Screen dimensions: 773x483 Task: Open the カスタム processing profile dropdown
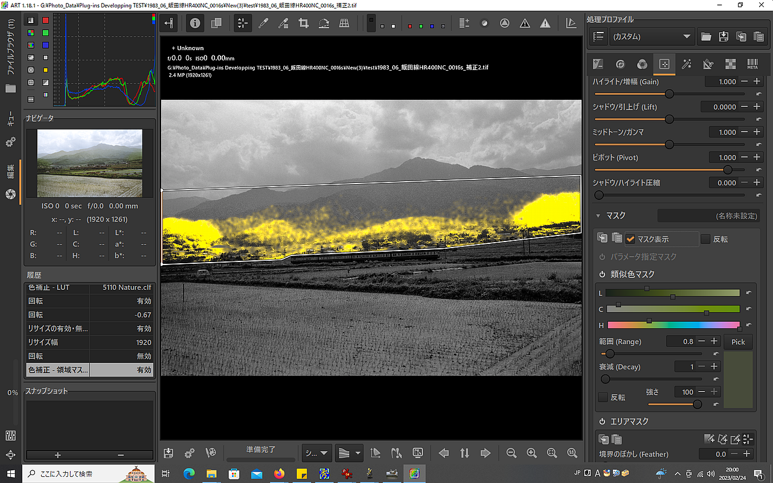tap(652, 37)
